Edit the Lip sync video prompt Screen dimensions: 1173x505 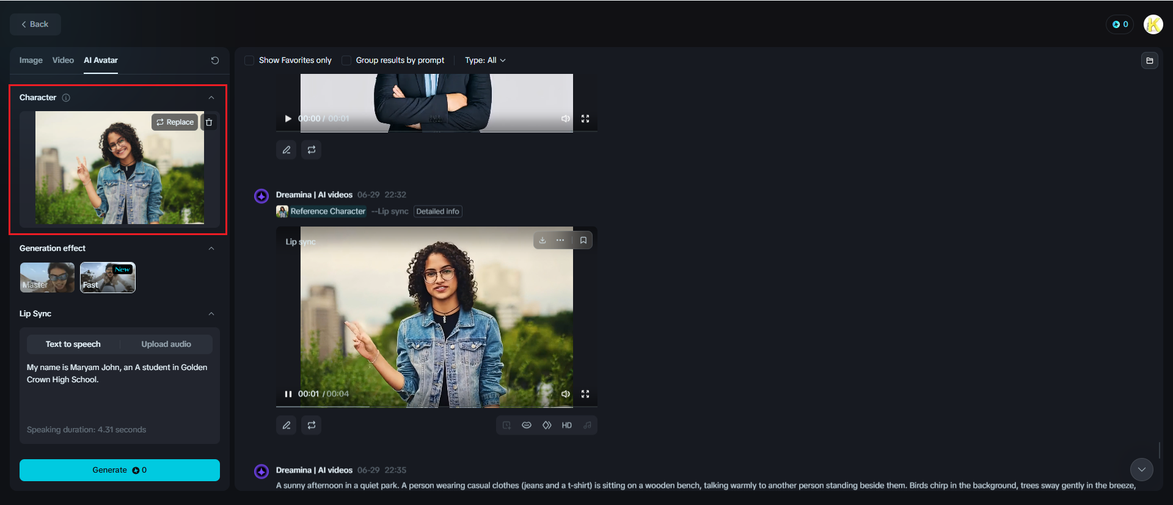pos(287,425)
